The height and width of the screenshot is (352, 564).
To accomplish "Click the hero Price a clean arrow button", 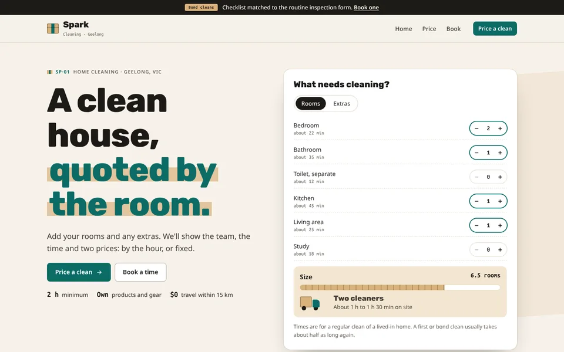I will (79, 272).
